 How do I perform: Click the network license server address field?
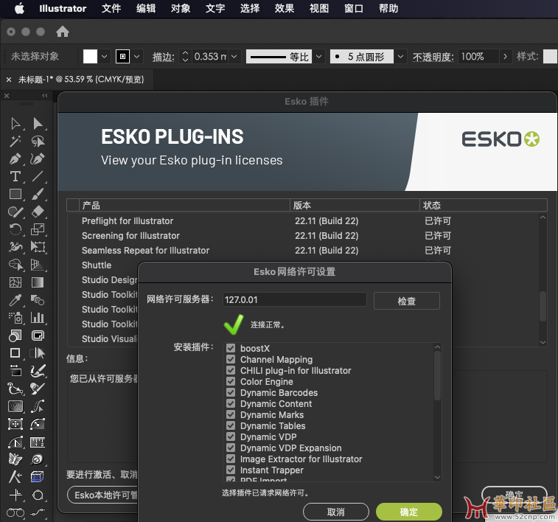(x=295, y=299)
